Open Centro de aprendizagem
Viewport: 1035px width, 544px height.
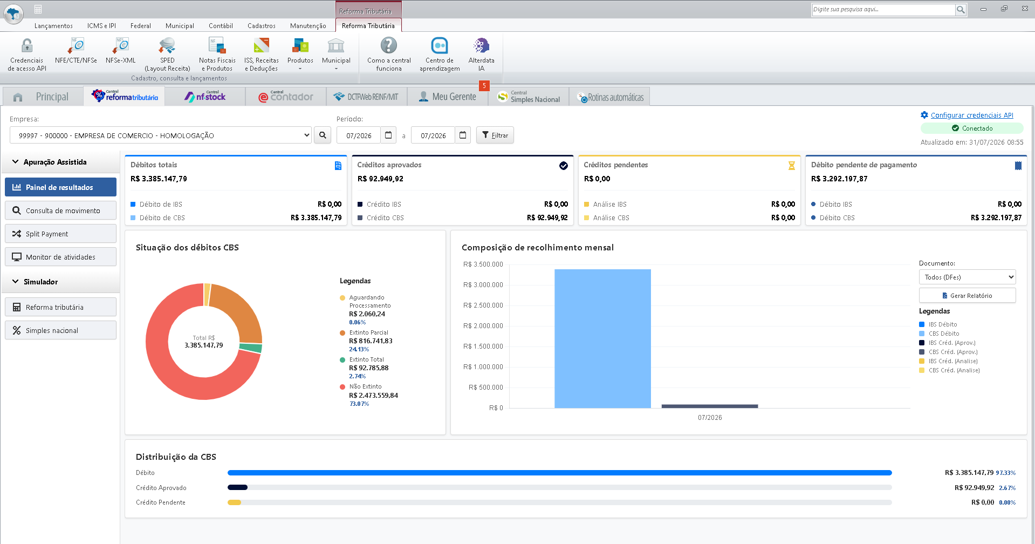[440, 55]
